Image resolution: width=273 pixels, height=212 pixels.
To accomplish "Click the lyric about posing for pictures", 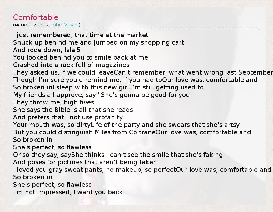I will click(x=85, y=162).
